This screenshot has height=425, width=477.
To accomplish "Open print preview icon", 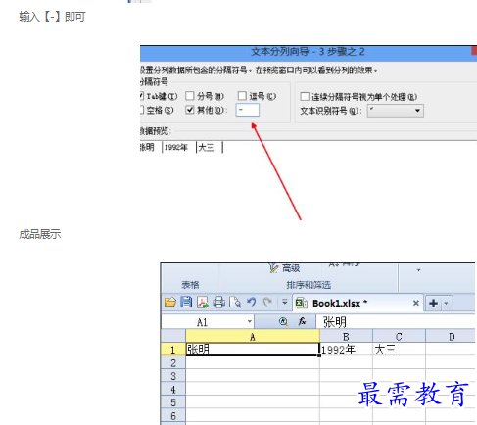I will point(235,303).
